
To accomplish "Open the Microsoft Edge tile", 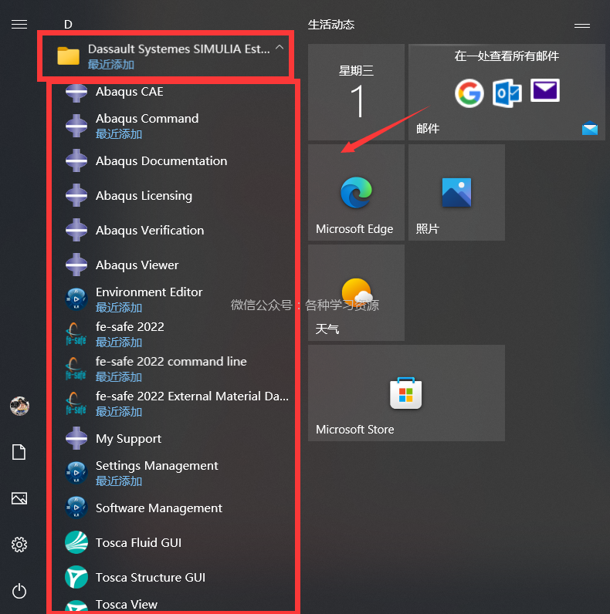I will (x=356, y=192).
